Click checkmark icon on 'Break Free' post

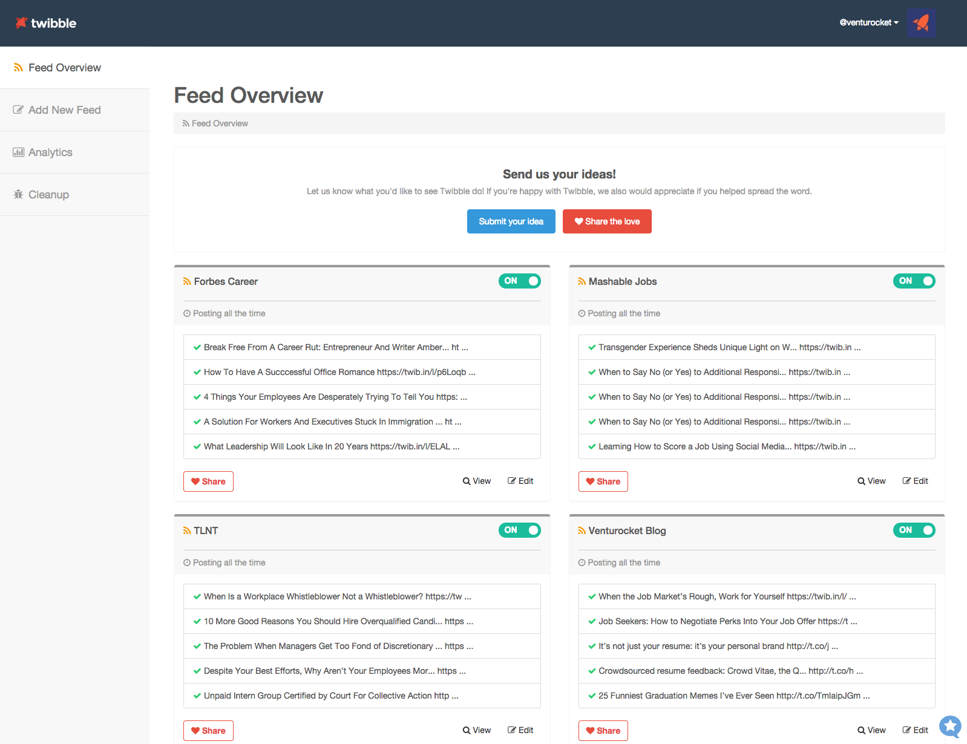point(197,347)
